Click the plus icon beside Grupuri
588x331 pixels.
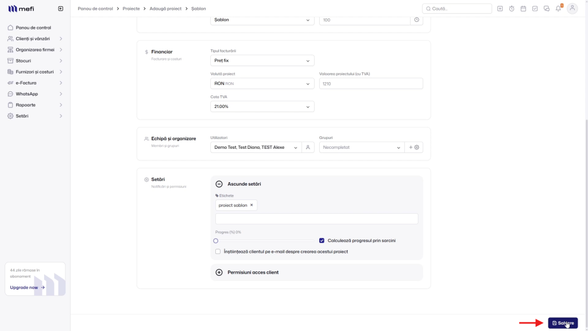click(x=411, y=148)
